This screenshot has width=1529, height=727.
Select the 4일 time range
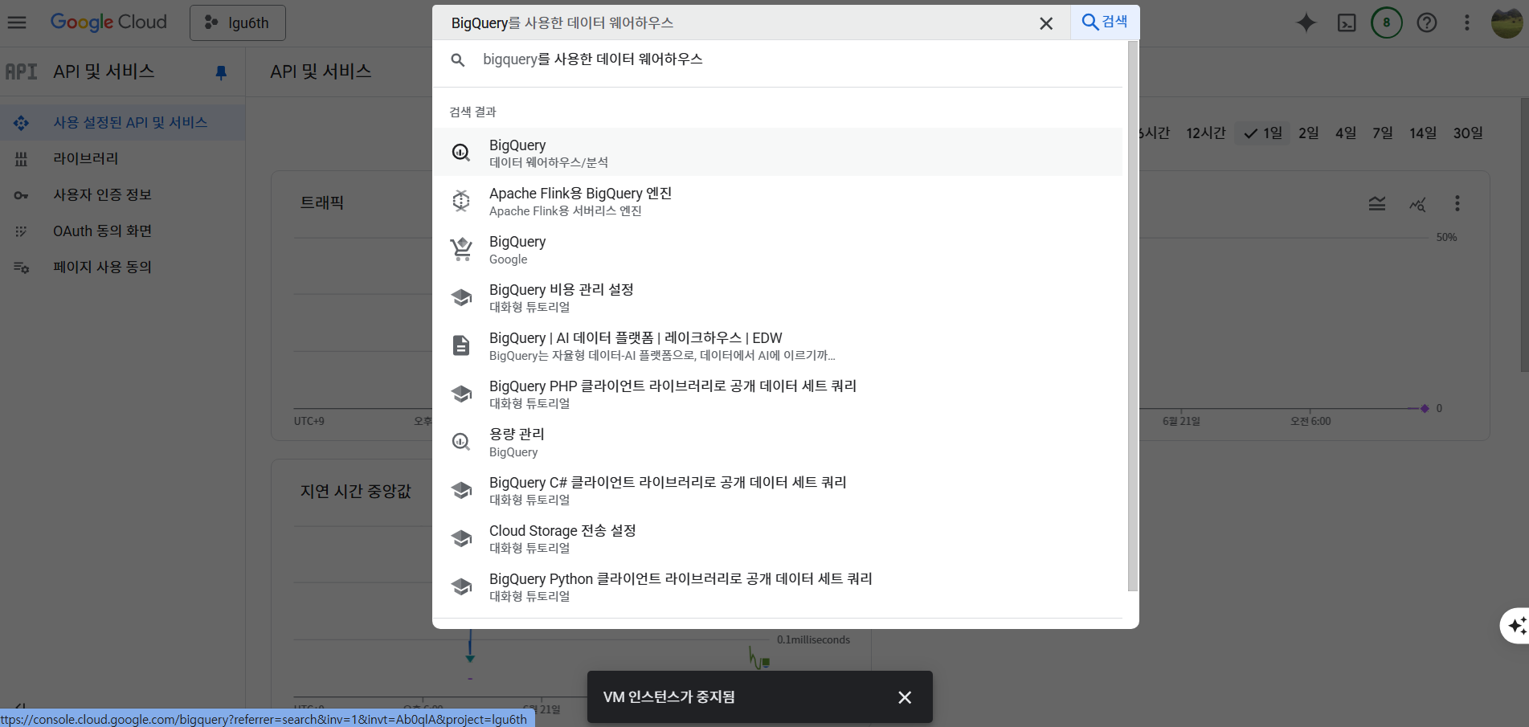1346,133
